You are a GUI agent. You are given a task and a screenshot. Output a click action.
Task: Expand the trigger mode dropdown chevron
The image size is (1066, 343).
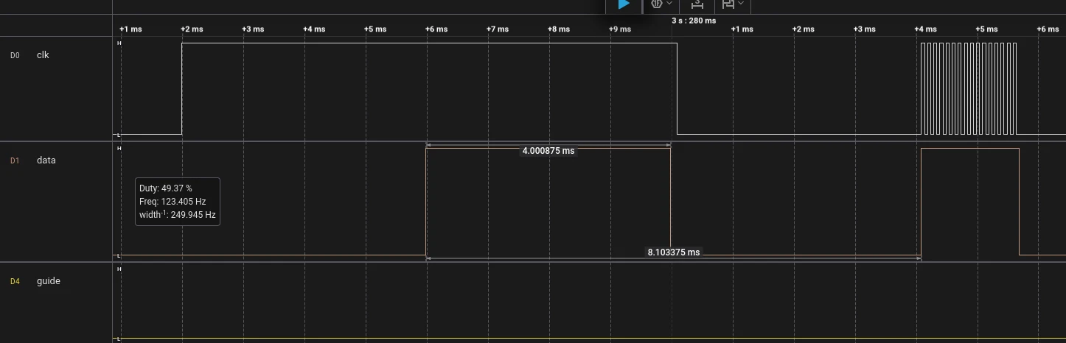pyautogui.click(x=669, y=4)
